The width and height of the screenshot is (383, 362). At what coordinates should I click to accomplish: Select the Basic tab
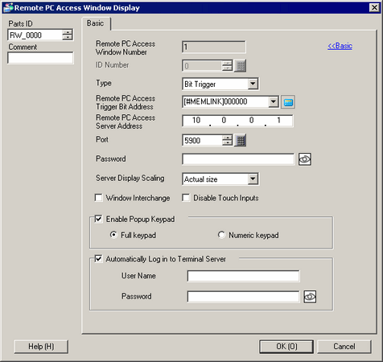(x=96, y=23)
